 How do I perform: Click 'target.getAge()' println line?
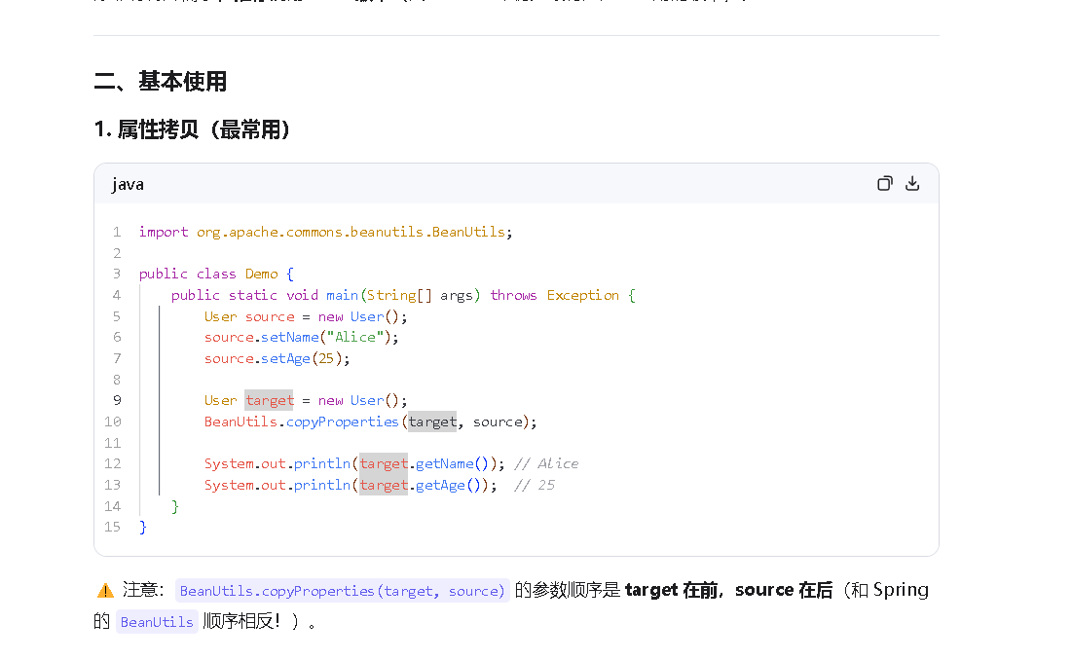point(351,485)
